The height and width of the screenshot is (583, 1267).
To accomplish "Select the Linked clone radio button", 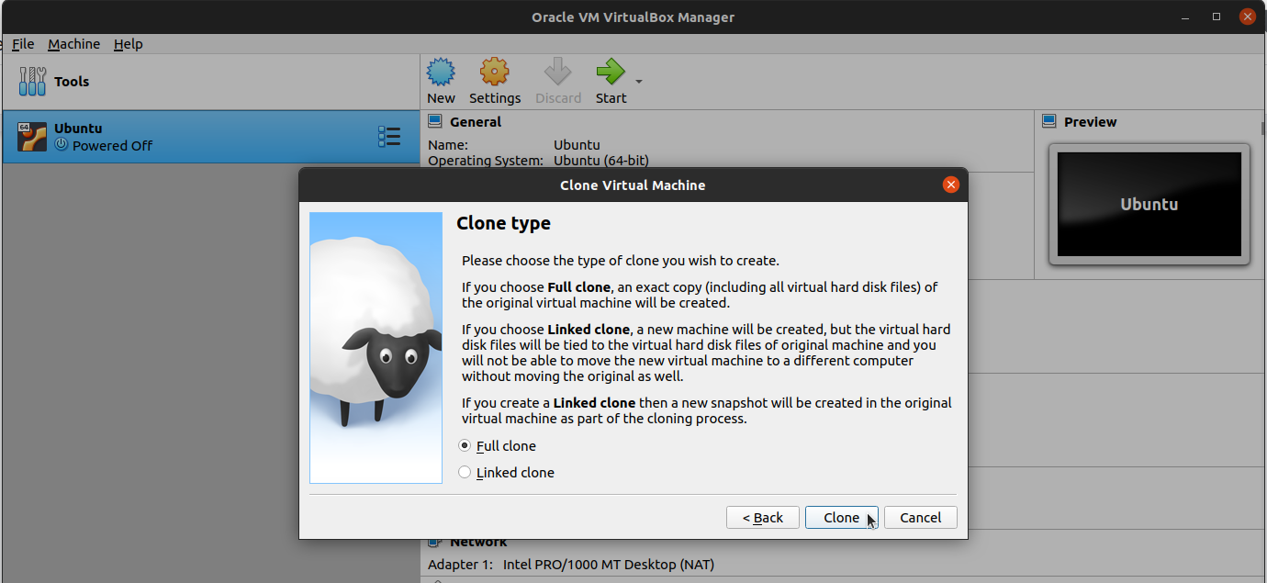I will pos(465,473).
